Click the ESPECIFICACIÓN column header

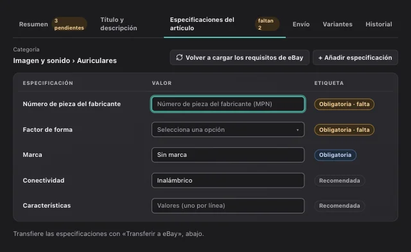[x=48, y=83]
